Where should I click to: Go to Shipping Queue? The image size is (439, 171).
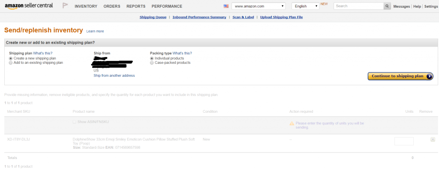pos(153,17)
